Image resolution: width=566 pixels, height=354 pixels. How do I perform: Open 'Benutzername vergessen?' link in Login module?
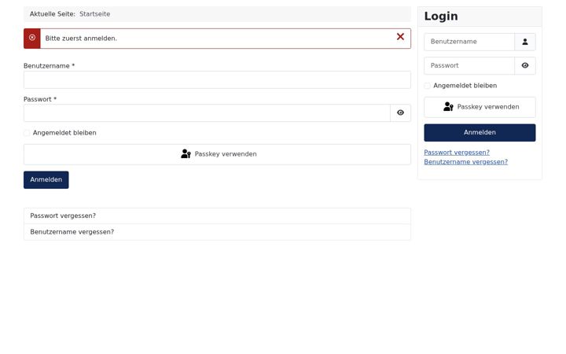465,162
